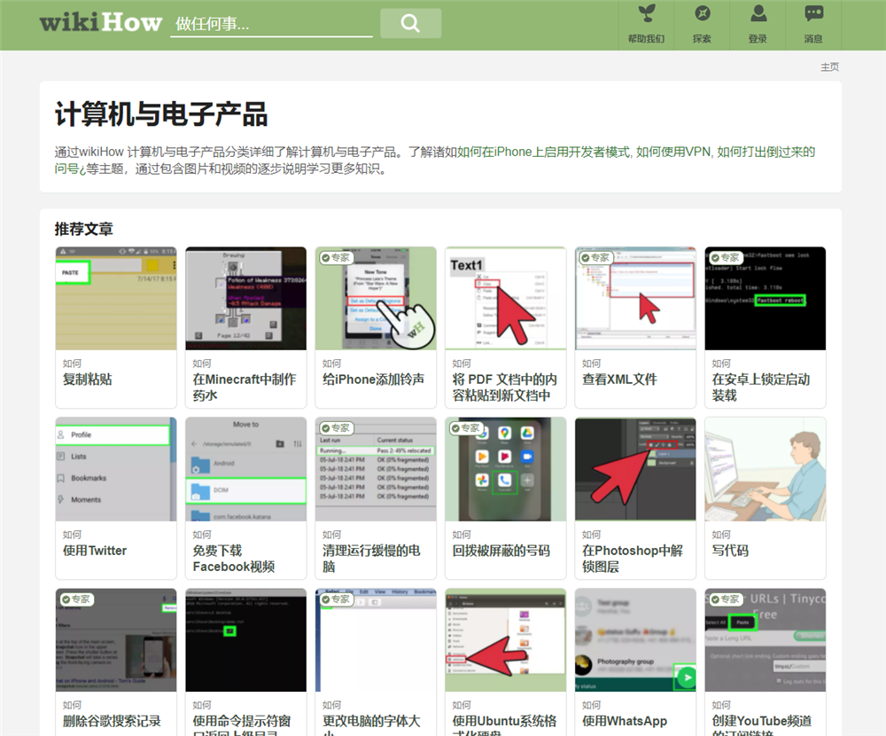Open the Facebook video download thumbnail
This screenshot has width=886, height=736.
245,469
